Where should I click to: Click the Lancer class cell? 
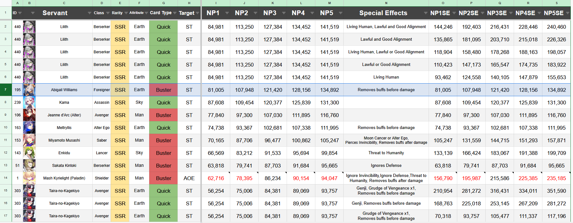[102, 153]
